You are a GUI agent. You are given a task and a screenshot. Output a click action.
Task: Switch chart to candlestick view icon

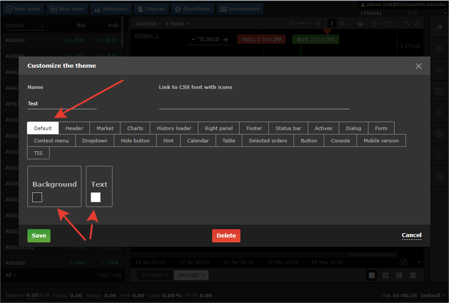341,23
